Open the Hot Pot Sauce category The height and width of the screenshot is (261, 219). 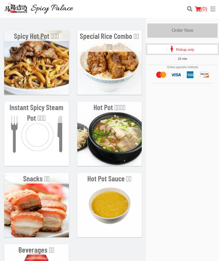(x=109, y=205)
